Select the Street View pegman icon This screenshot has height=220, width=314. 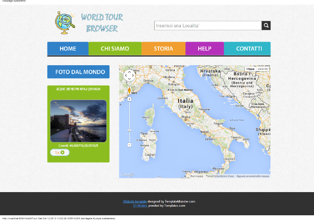pos(130,90)
